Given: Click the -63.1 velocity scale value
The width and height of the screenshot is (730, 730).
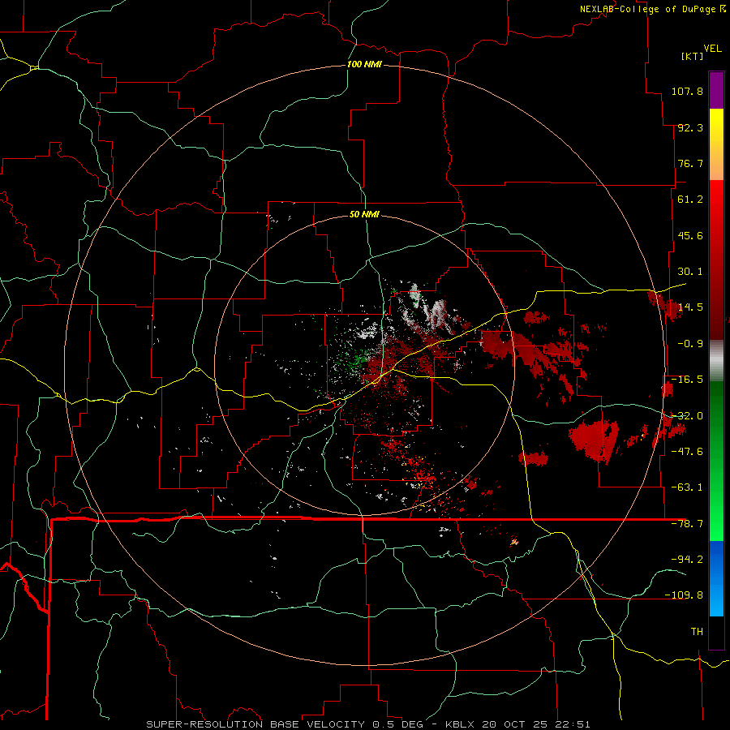Looking at the screenshot, I should point(687,487).
